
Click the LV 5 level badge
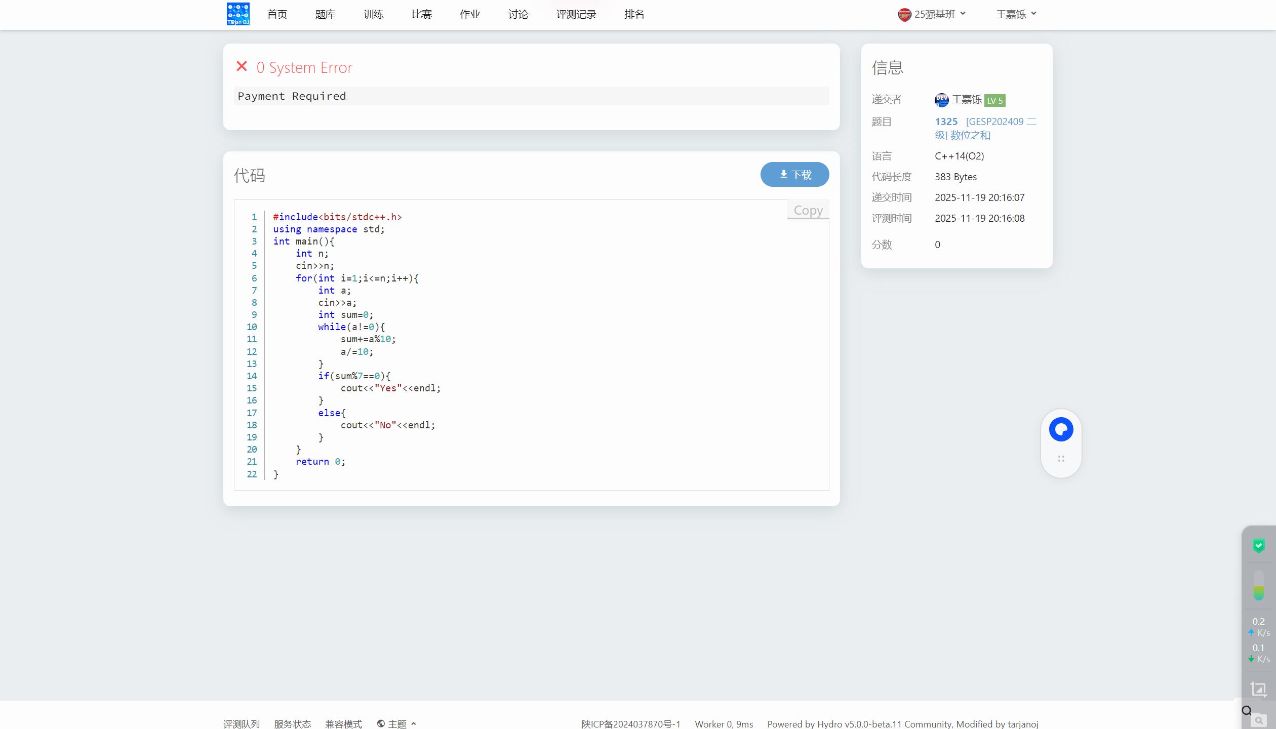tap(994, 100)
